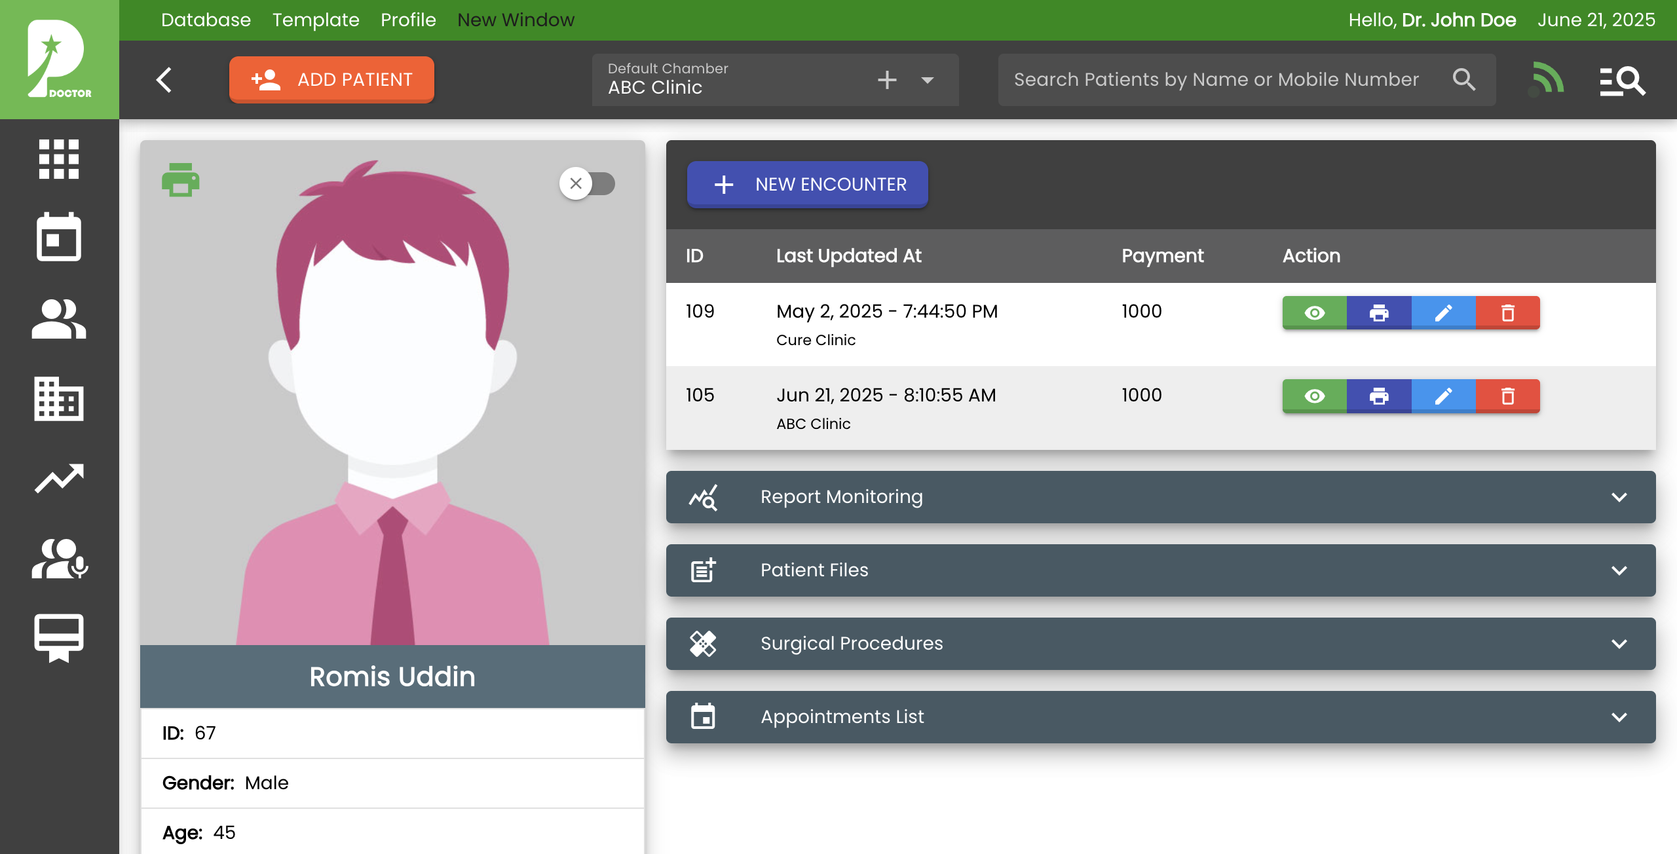Image resolution: width=1677 pixels, height=854 pixels.
Task: Toggle the switch on patient photo
Action: pyautogui.click(x=588, y=183)
